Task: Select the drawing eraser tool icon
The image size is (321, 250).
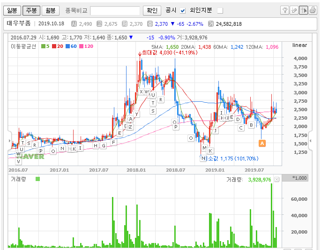Action: coord(294,10)
